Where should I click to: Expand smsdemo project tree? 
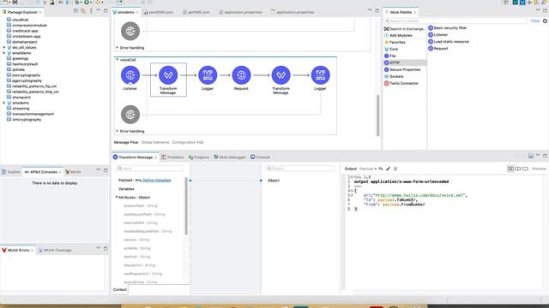coord(4,103)
